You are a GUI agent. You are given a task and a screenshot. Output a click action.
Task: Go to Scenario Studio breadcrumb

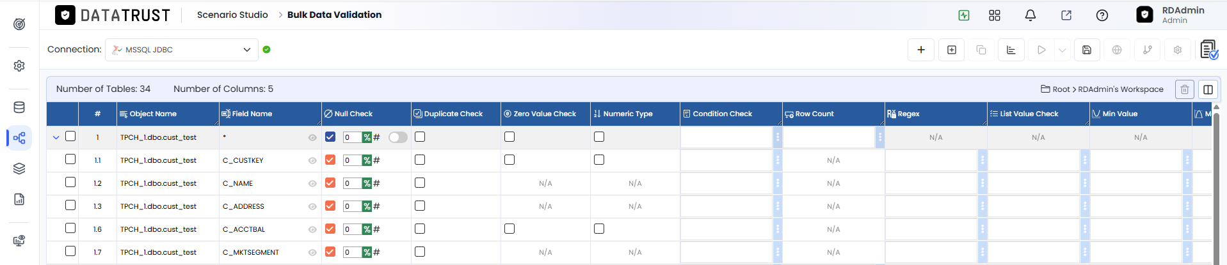(x=232, y=15)
